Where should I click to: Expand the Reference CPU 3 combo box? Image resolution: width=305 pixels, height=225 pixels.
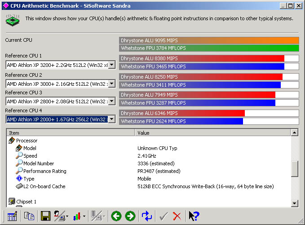point(111,101)
